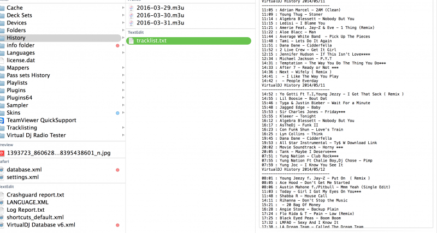Open the Cache folder
Viewport: 437px width, 233px height.
pyautogui.click(x=15, y=8)
